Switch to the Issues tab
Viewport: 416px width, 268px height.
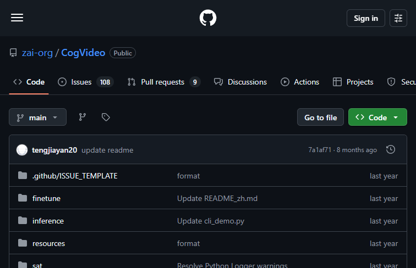pyautogui.click(x=86, y=82)
